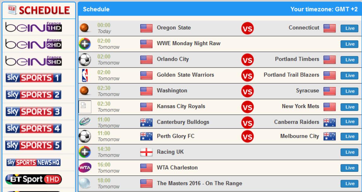The height and width of the screenshot is (192, 362).
Task: Select the soccer ball icon for Orlando City match
Action: point(85,59)
